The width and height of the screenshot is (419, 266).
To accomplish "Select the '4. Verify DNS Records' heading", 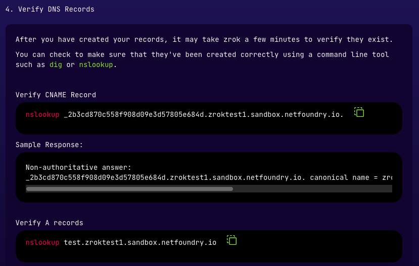I will 50,9.
